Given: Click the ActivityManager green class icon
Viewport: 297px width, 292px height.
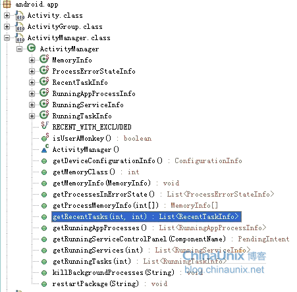Looking at the screenshot, I should [32, 48].
